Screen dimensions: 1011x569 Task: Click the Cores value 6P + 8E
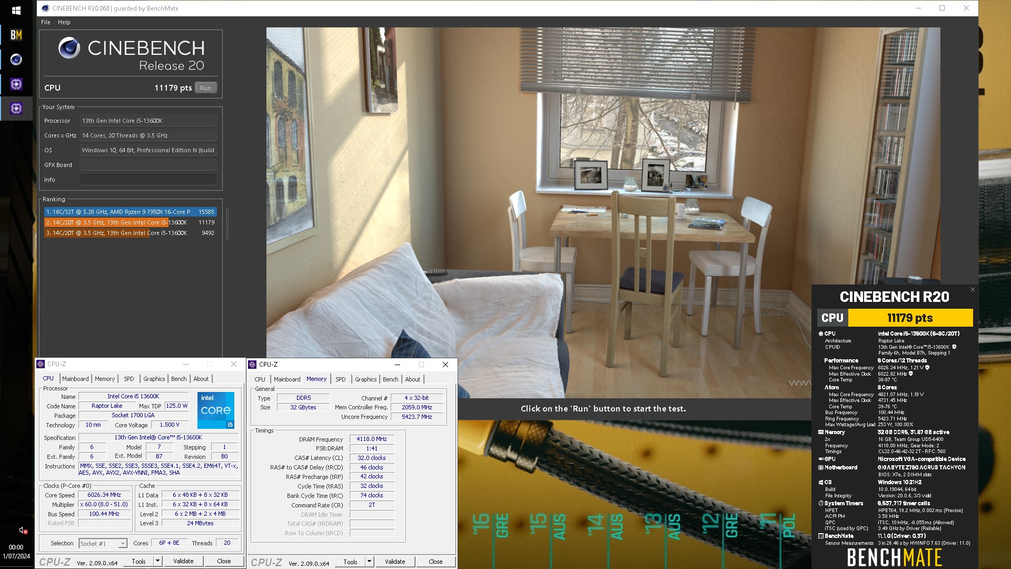click(169, 543)
